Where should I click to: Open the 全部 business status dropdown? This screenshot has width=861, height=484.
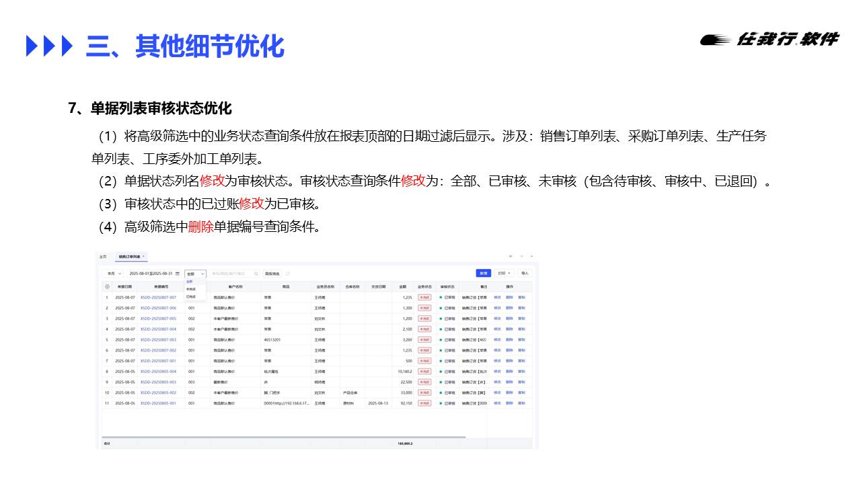point(195,274)
